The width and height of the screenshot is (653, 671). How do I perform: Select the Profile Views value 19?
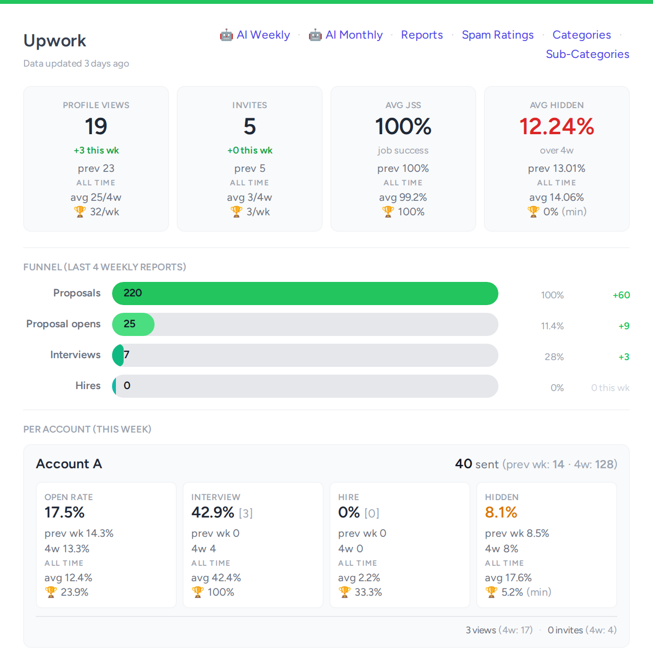(96, 126)
